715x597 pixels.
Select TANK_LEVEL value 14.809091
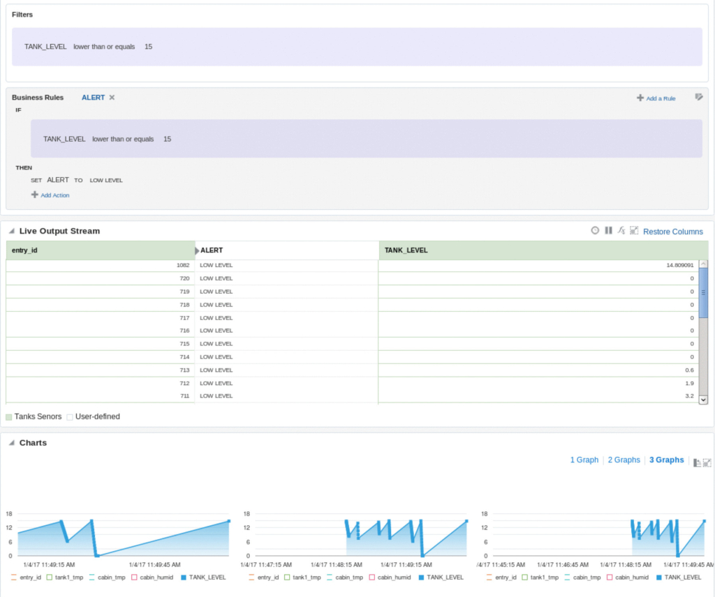(x=679, y=265)
